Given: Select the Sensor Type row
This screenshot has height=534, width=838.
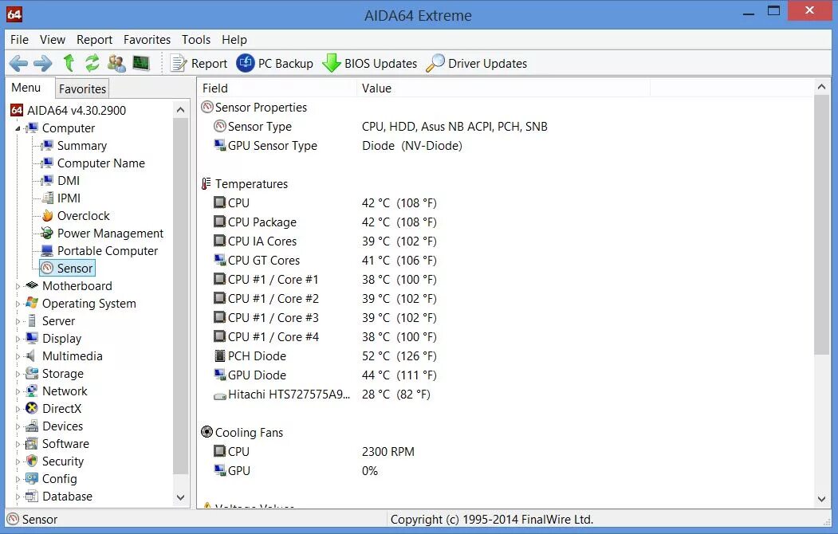Looking at the screenshot, I should 380,127.
